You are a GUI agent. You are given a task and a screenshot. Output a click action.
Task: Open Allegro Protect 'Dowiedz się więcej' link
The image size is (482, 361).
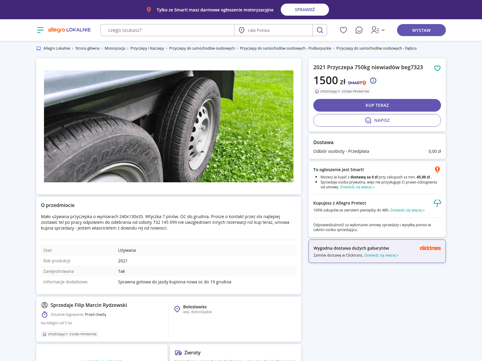408,210
